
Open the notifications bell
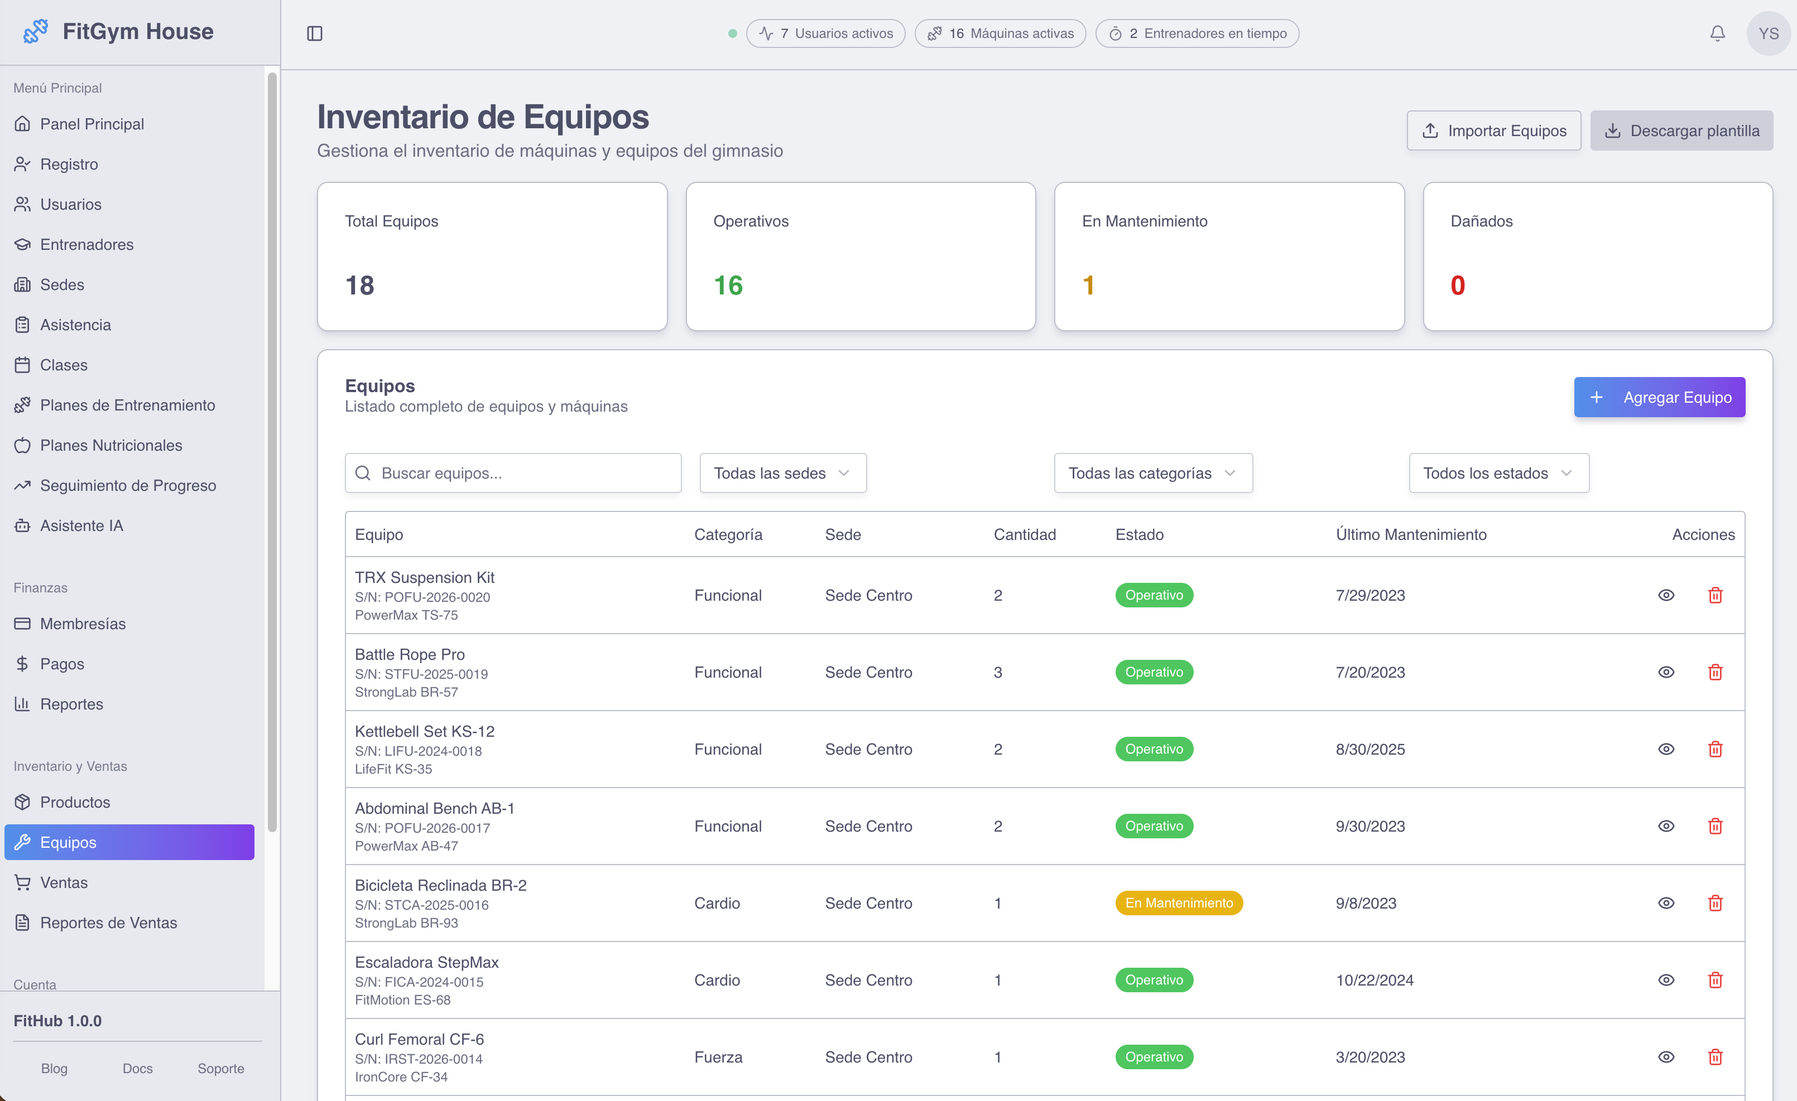(1718, 33)
